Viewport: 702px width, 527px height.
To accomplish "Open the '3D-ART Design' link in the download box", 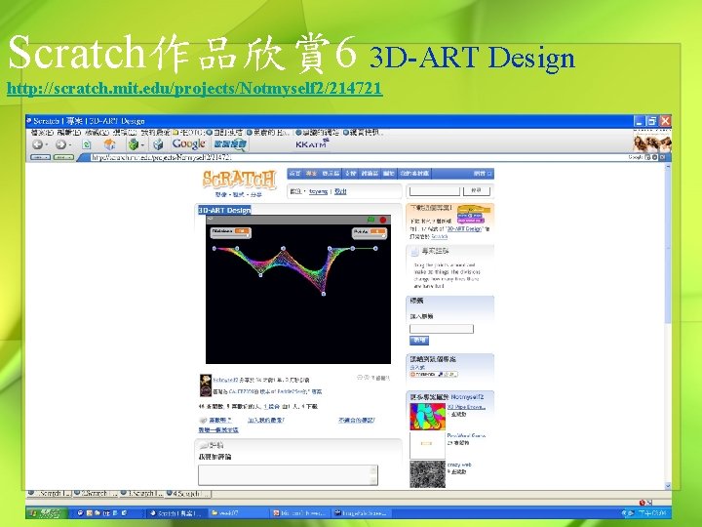I will 464,228.
